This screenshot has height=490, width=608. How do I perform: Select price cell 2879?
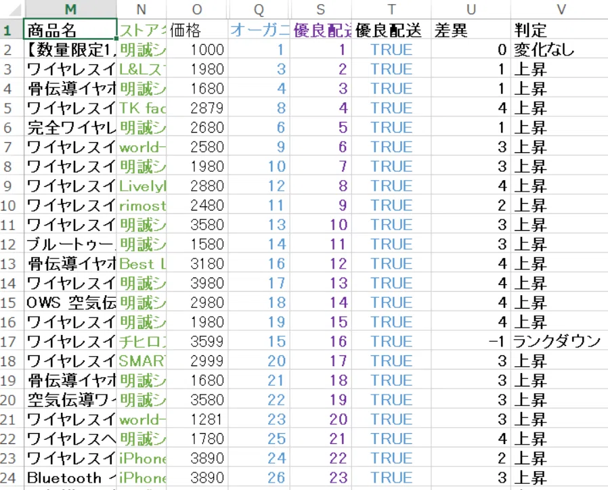(198, 108)
